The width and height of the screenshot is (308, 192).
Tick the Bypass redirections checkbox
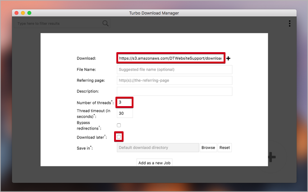pyautogui.click(x=119, y=125)
